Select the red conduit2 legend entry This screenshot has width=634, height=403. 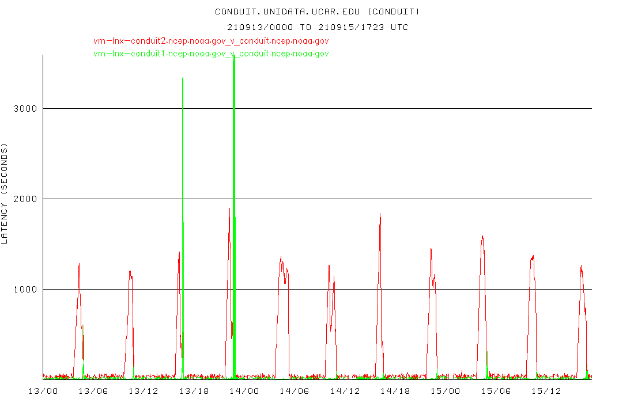(x=211, y=41)
